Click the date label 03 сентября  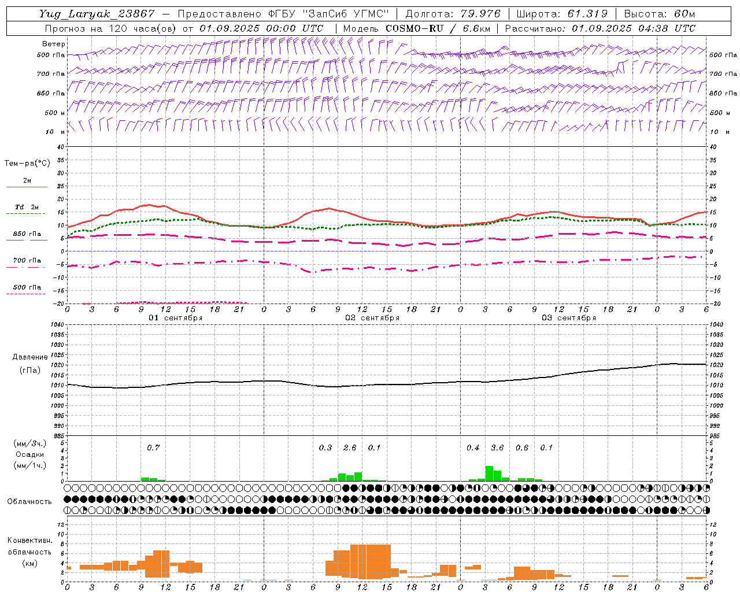[x=569, y=318]
